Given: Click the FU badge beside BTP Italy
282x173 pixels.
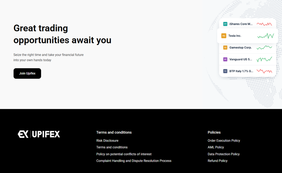Looking at the screenshot, I should coord(225,71).
